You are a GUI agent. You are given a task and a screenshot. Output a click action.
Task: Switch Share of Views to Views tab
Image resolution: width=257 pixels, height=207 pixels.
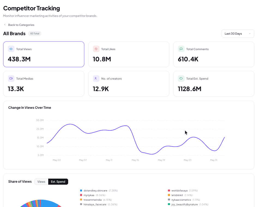click(x=41, y=182)
